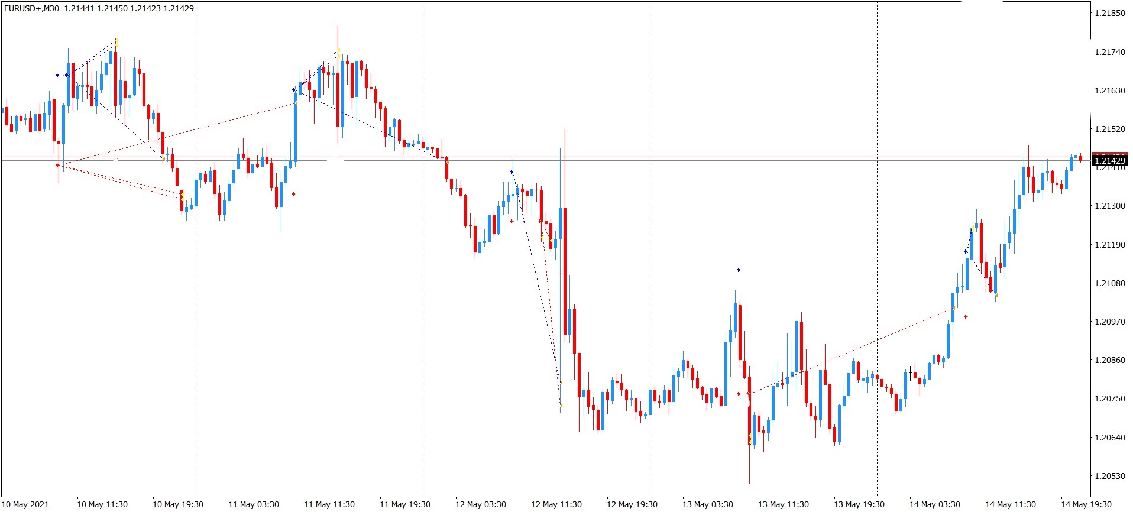Click the 13 May 11:30 time label
This screenshot has width=1133, height=512.
pyautogui.click(x=784, y=504)
